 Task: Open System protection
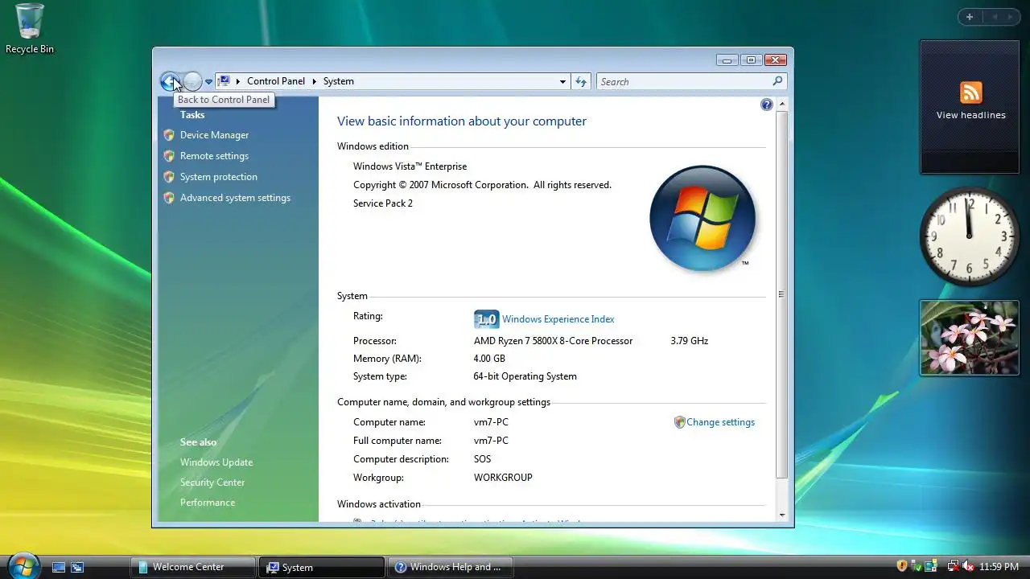[x=219, y=177]
